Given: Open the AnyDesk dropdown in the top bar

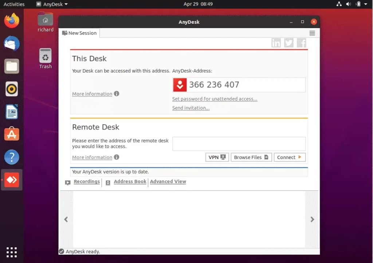Looking at the screenshot, I should 51,4.
